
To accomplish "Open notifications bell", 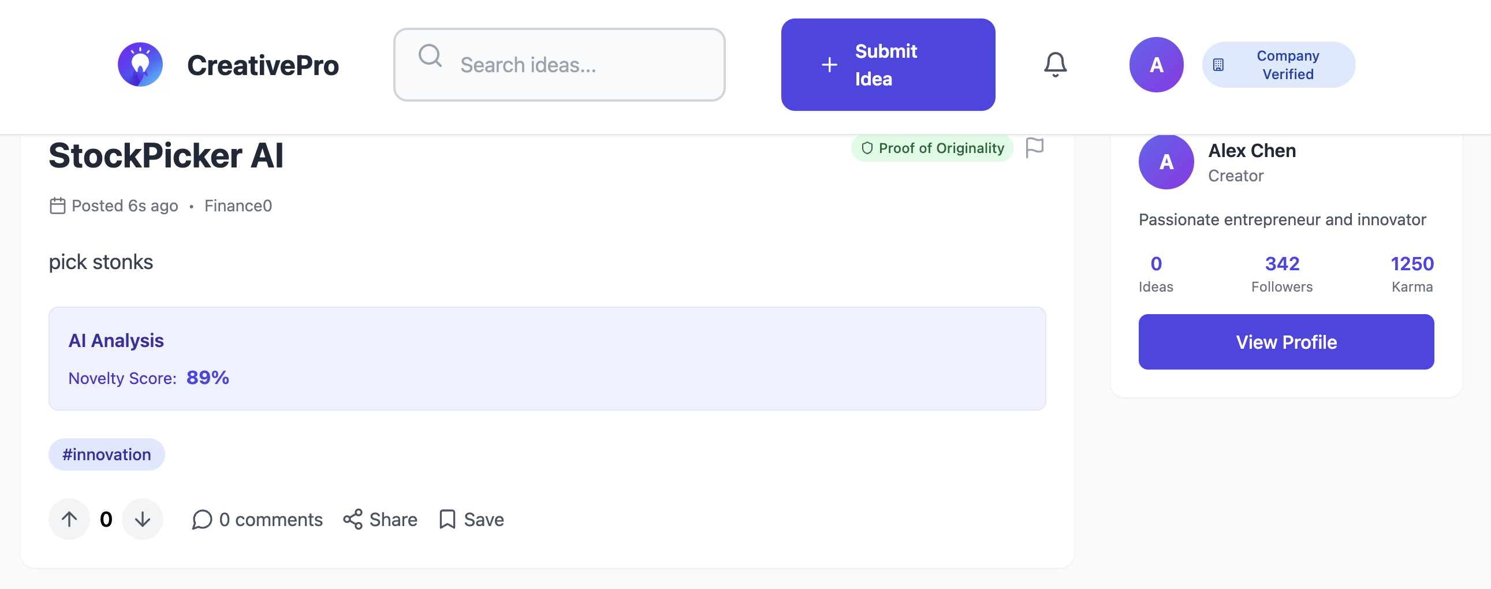I will (1054, 65).
